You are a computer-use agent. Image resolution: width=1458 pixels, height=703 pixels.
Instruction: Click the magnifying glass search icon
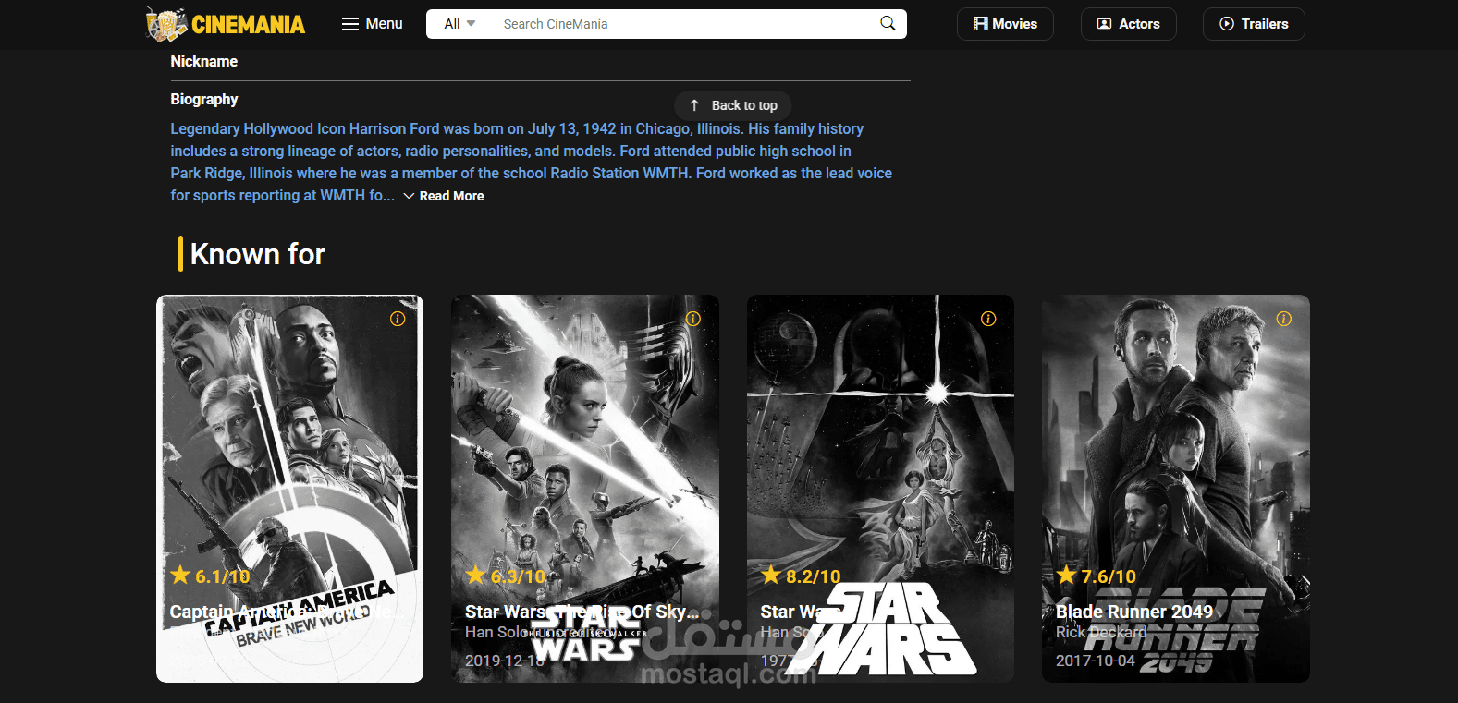[888, 24]
